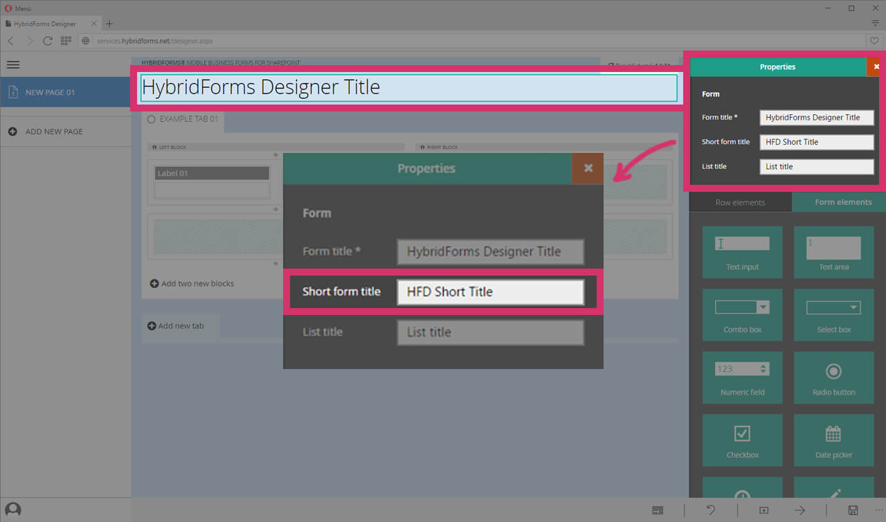886x522 pixels.
Task: Add a Radio button element
Action: [833, 377]
